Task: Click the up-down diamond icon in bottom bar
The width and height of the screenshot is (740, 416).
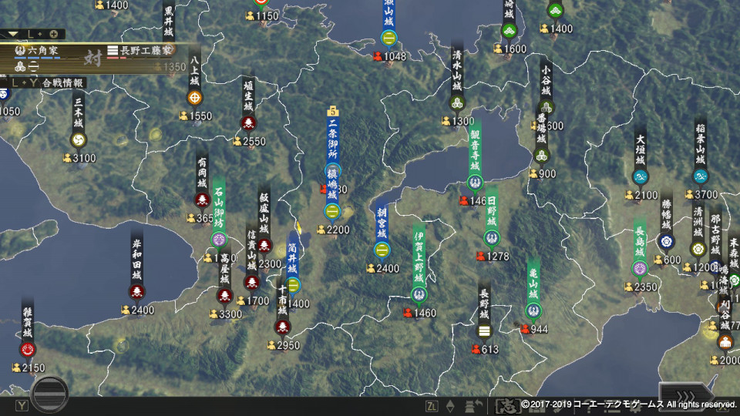Action: tap(450, 406)
